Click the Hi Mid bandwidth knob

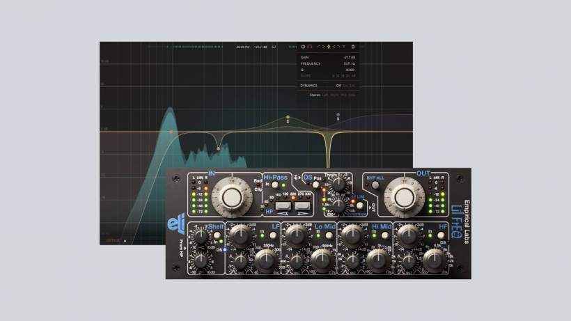(x=352, y=262)
